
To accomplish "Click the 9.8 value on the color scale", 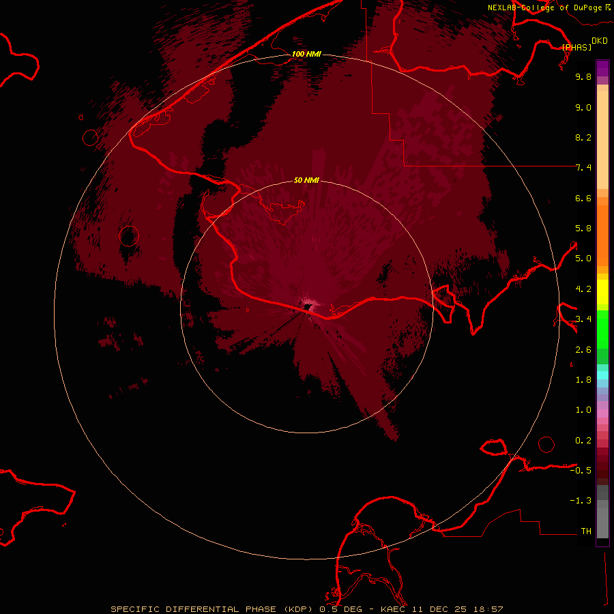I will tap(583, 76).
